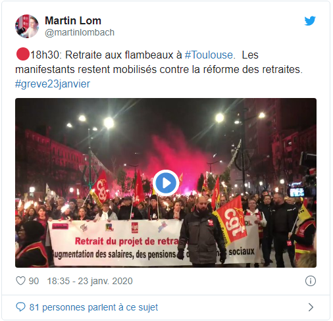Click the white protest banner in video

click(x=153, y=242)
